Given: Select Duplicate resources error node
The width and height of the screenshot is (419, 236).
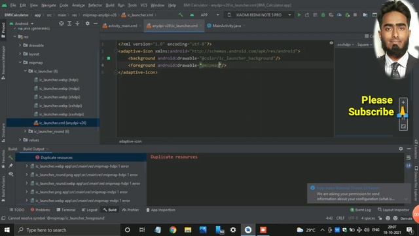Looking at the screenshot, I should pos(56,157).
